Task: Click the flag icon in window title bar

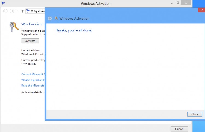Action: pyautogui.click(x=3, y=3)
